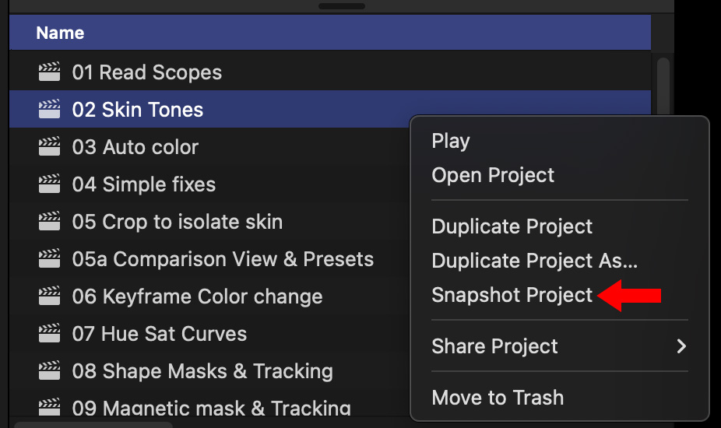Click the 05a Comparison View clapperboard icon

click(49, 259)
